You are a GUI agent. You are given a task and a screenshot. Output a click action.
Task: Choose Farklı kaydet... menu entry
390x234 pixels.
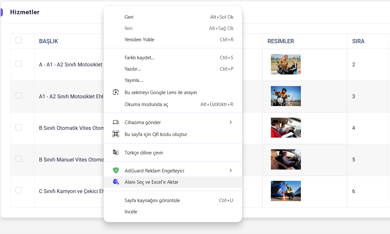(x=173, y=58)
